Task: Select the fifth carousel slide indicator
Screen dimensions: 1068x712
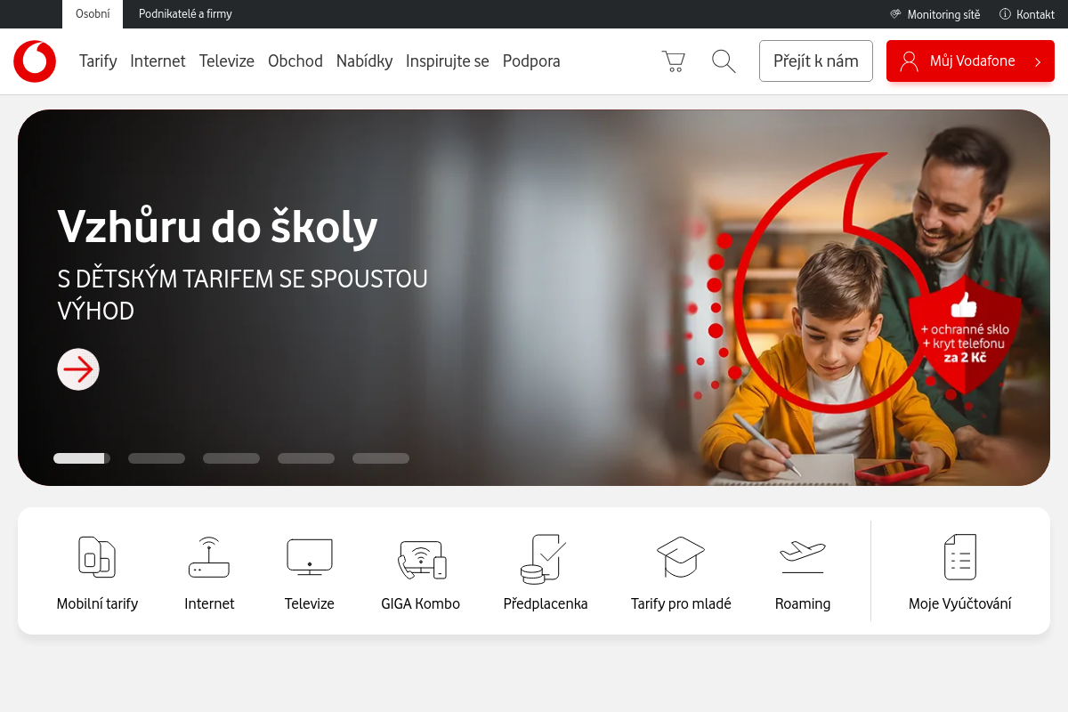Action: pyautogui.click(x=381, y=458)
